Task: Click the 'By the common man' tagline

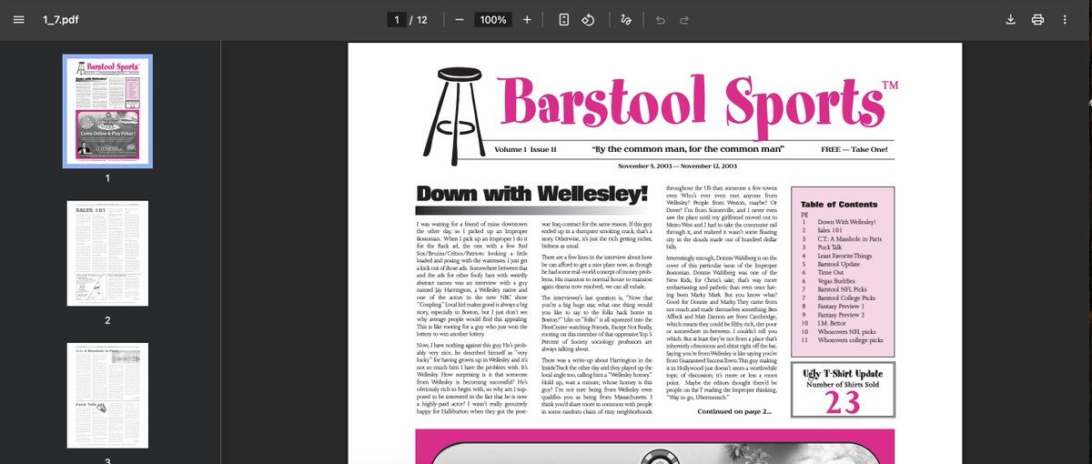Action: pyautogui.click(x=688, y=148)
